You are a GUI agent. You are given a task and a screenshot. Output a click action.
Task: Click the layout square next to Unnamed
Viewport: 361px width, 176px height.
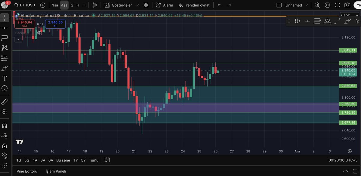pyautogui.click(x=279, y=5)
